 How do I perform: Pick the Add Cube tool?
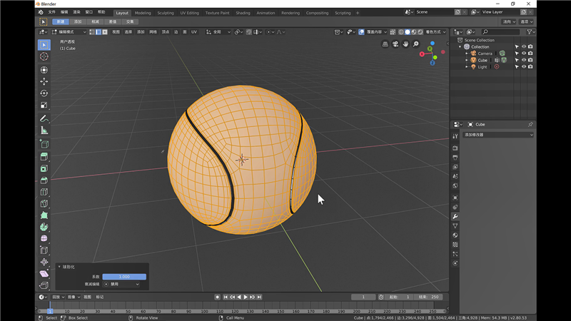pos(44,144)
